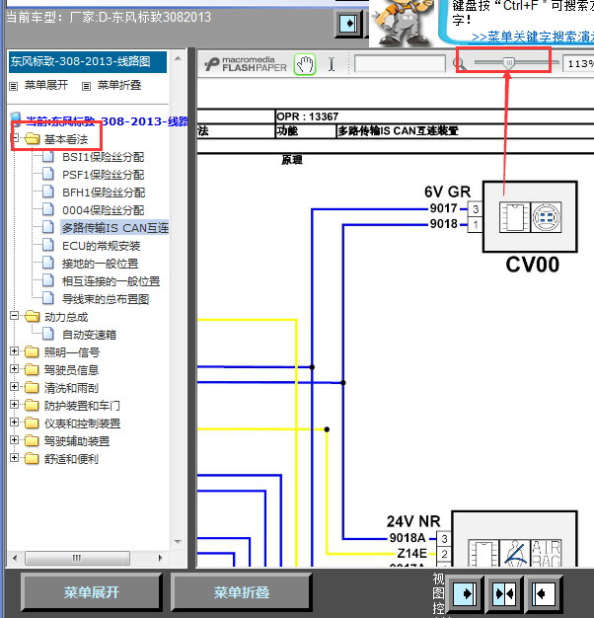The height and width of the screenshot is (618, 594).
Task: Open the 菜单关键字搜索演示 link
Action: 533,38
